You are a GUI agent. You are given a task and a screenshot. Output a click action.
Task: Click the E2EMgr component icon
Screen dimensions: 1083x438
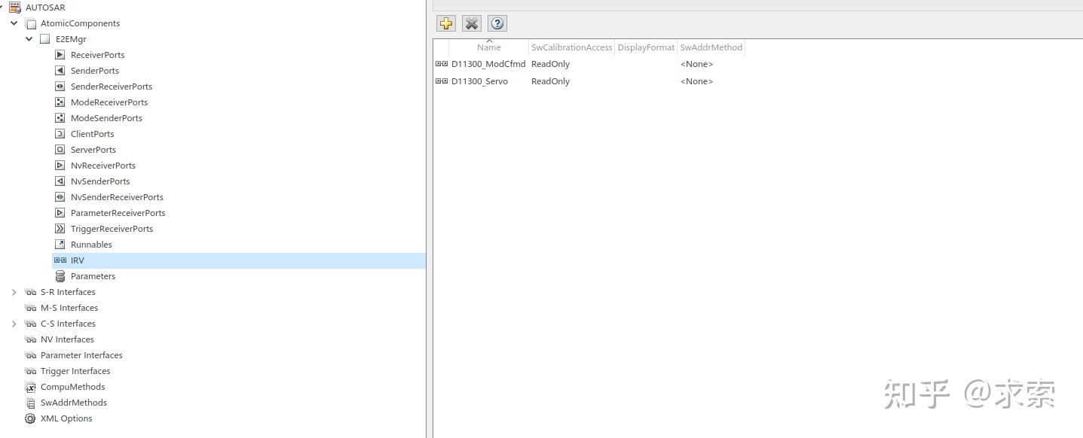pos(45,39)
